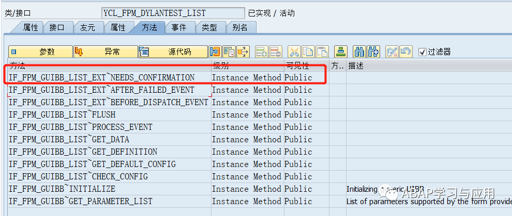
Task: Click the undo arrow icon
Action: [405, 52]
